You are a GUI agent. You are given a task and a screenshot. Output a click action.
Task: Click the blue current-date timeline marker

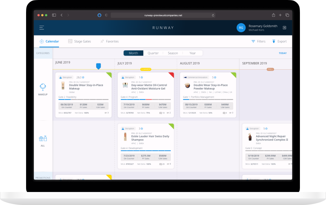tap(98, 66)
